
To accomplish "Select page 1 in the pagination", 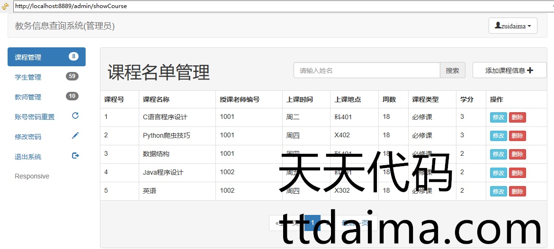I will 312,223.
